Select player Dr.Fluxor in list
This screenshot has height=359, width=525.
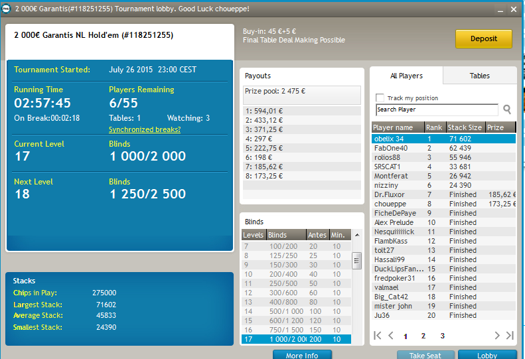(x=443, y=194)
